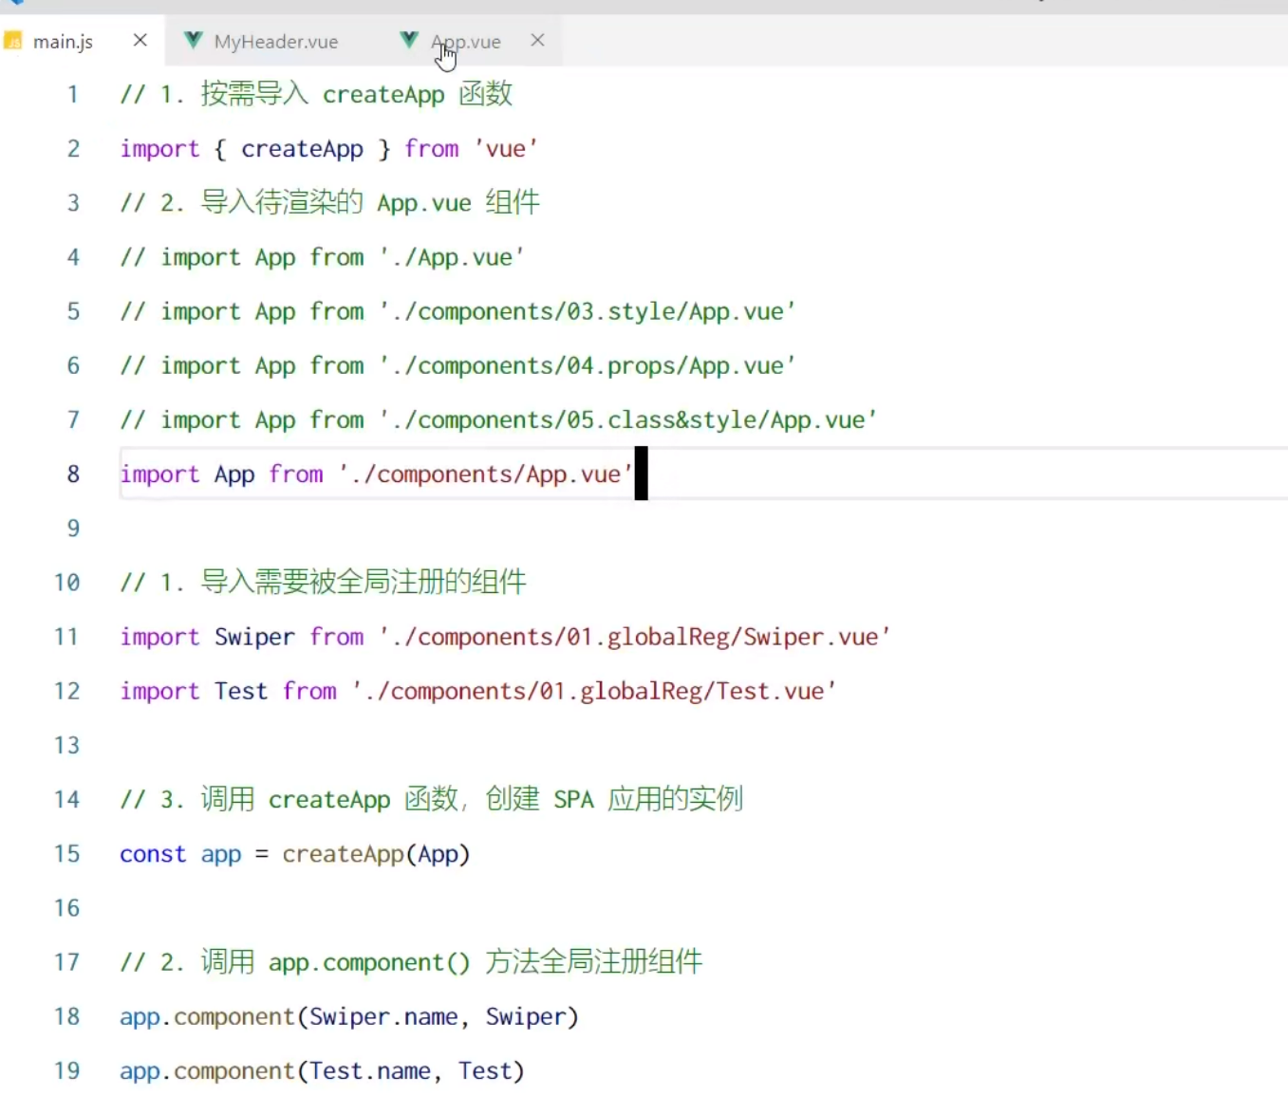The height and width of the screenshot is (1096, 1288).
Task: Click line number 8 in the gutter
Action: click(73, 474)
